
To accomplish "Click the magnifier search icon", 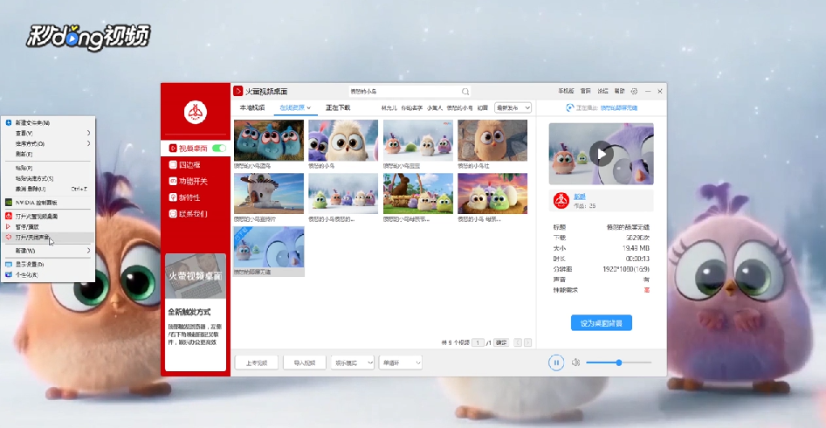I will [465, 92].
